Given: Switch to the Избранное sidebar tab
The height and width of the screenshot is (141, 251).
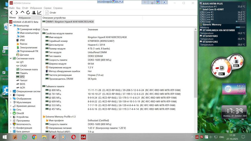Looking at the screenshot, I should (x=25, y=18).
